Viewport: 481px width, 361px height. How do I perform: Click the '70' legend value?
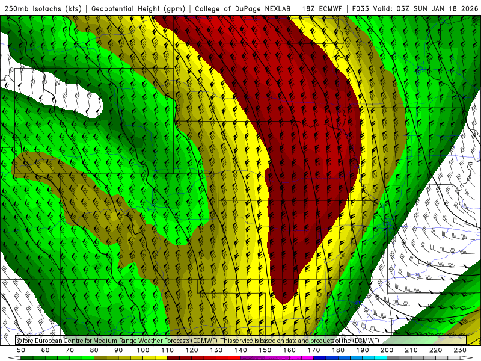click(70, 350)
